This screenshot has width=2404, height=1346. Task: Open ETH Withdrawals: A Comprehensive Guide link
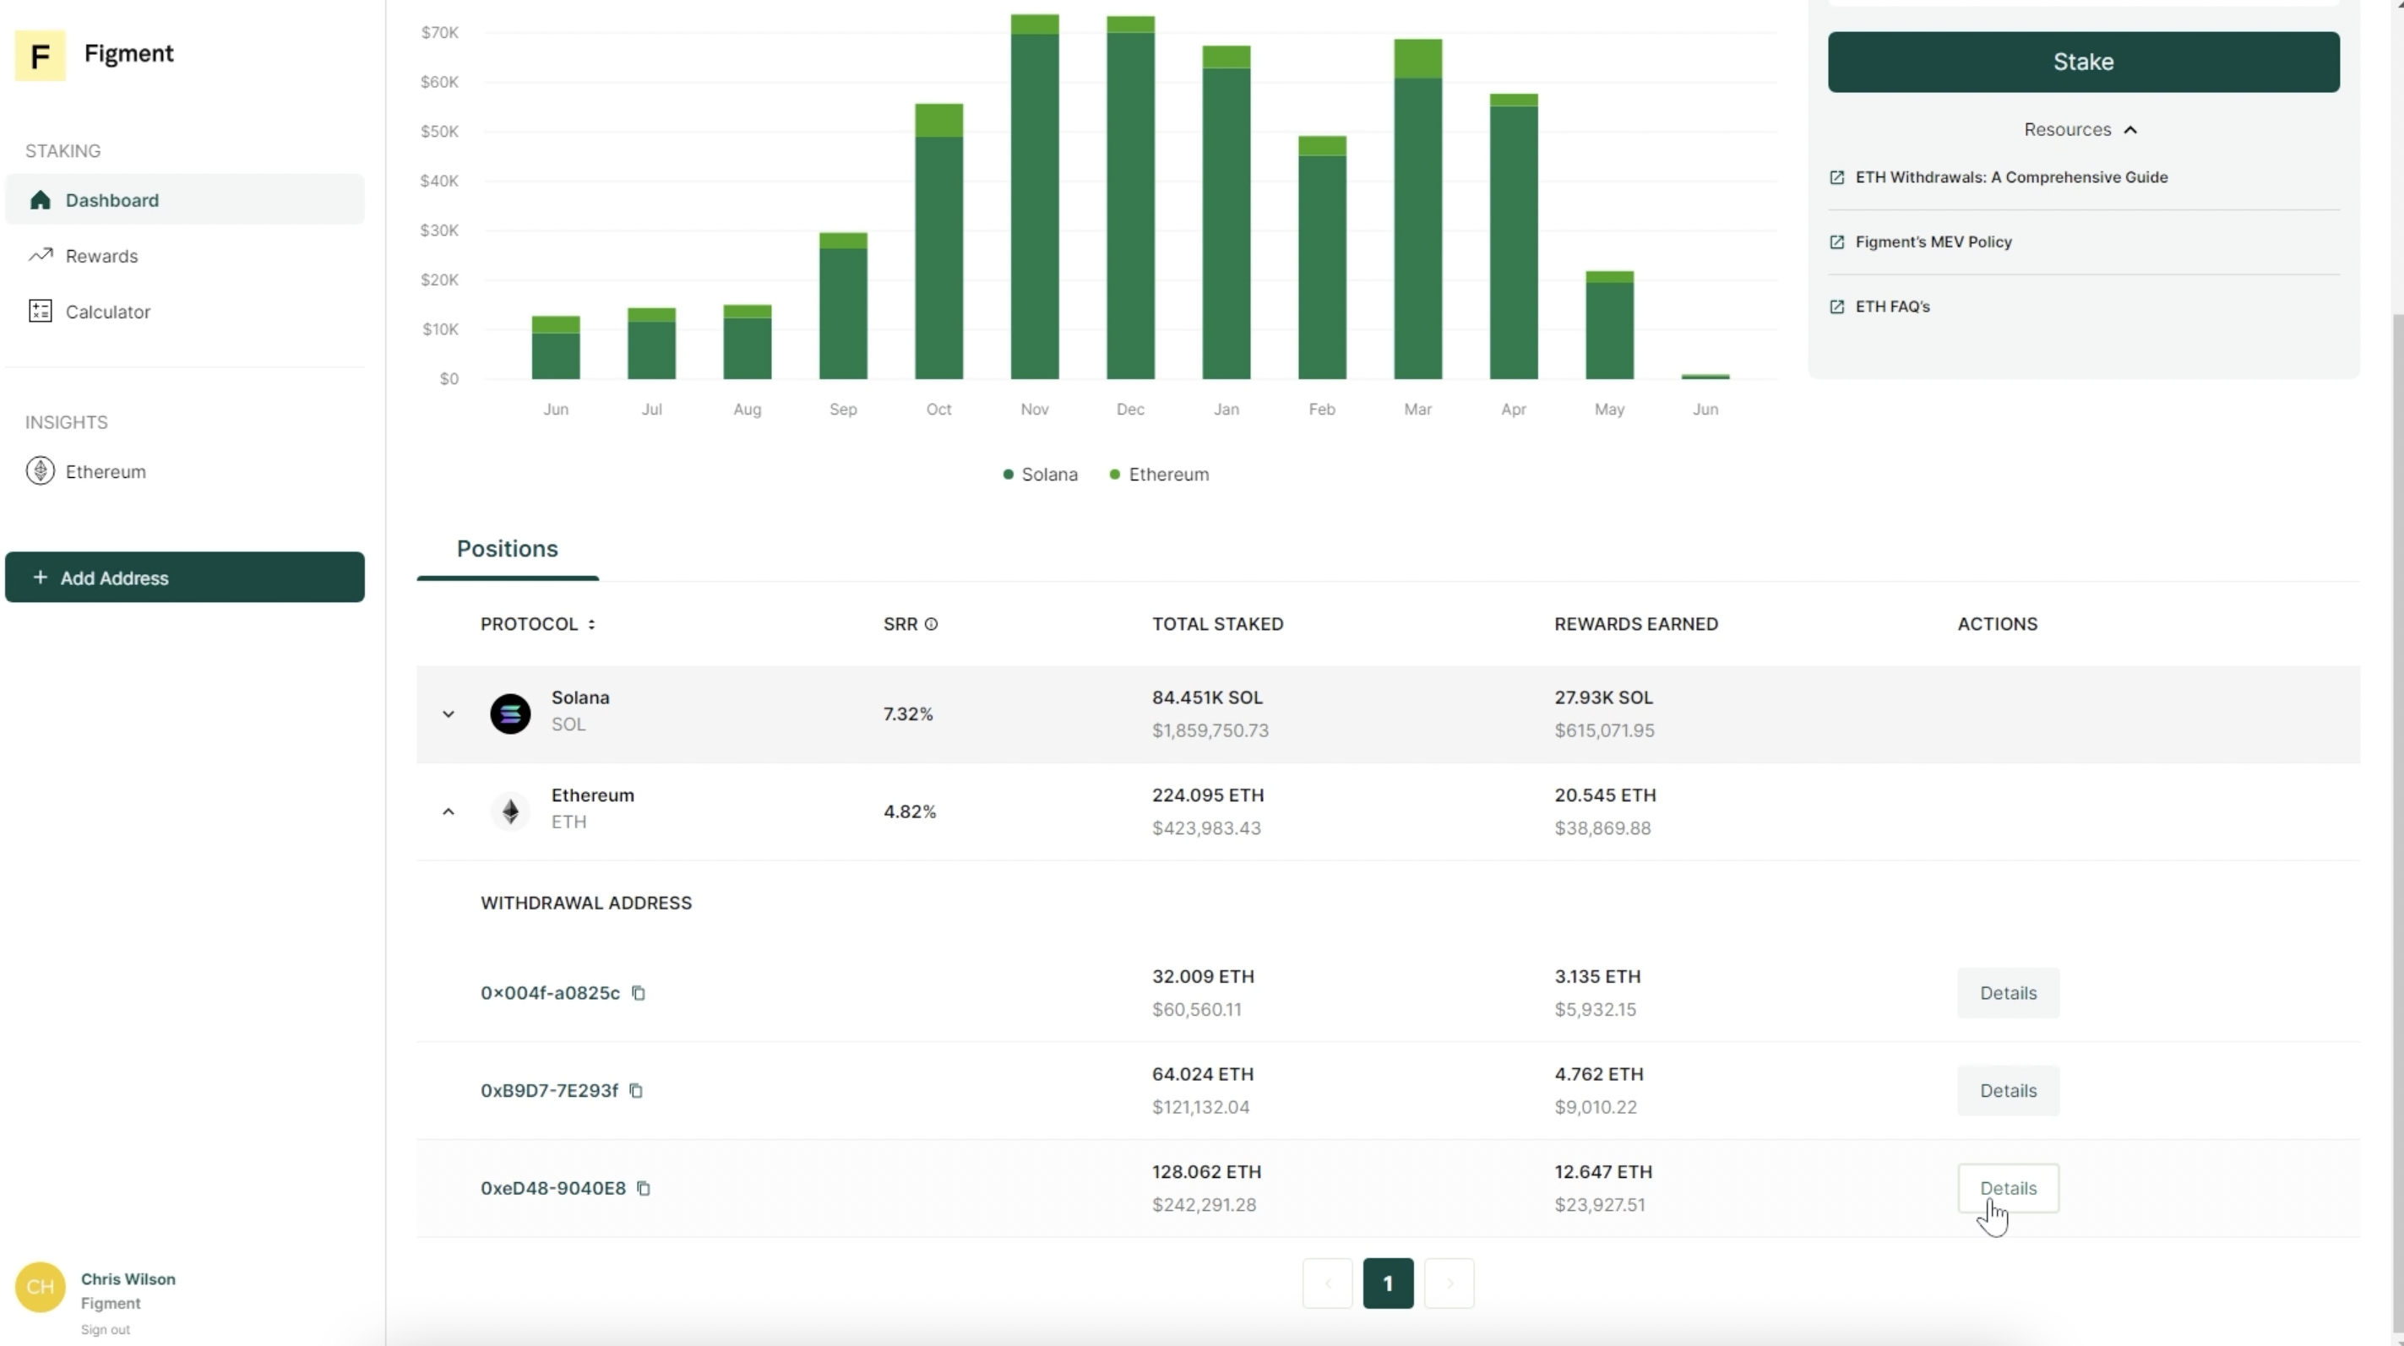click(x=2011, y=177)
